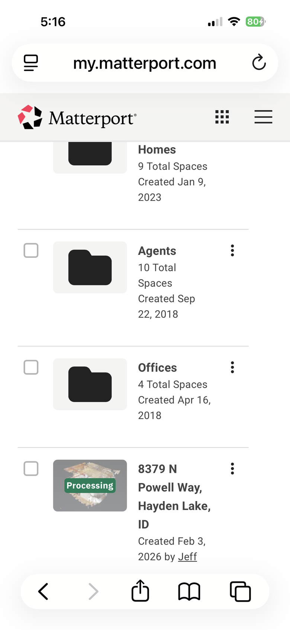The width and height of the screenshot is (290, 630).
Task: Reload the page in Safari
Action: tap(259, 63)
